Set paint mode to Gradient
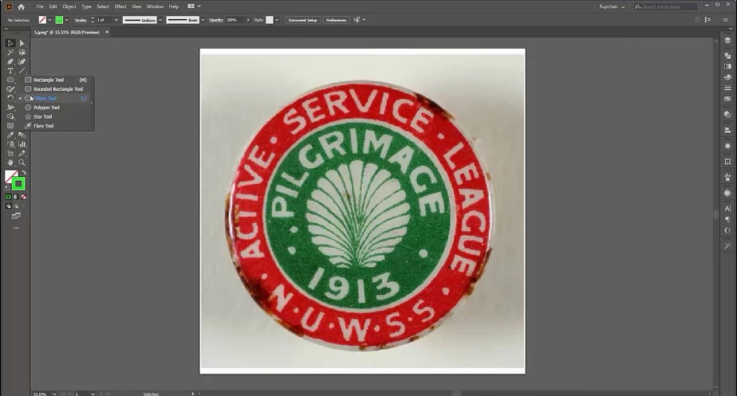The height and width of the screenshot is (396, 737). (16, 197)
